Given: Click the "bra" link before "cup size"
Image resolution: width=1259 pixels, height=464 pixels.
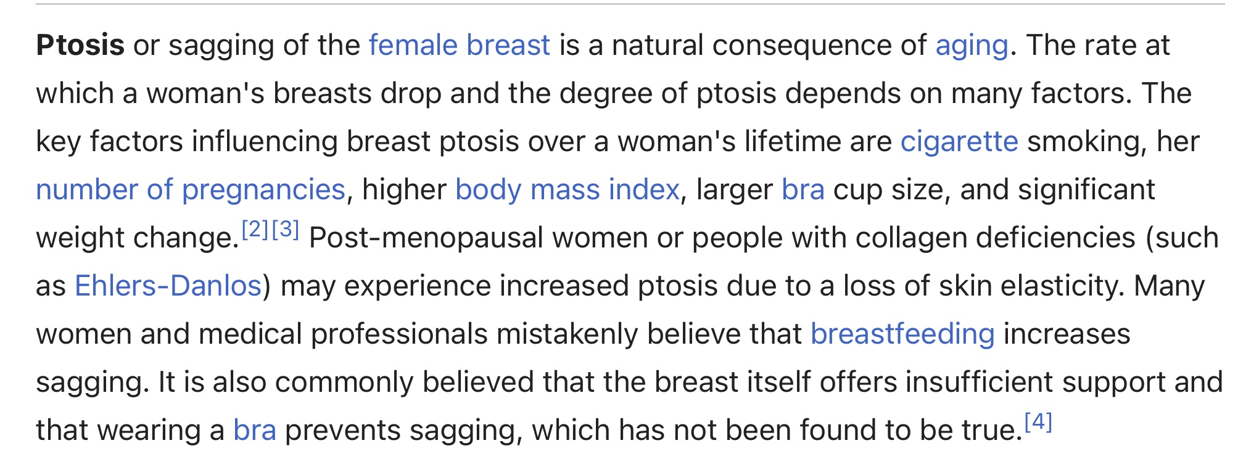Looking at the screenshot, I should 803,189.
